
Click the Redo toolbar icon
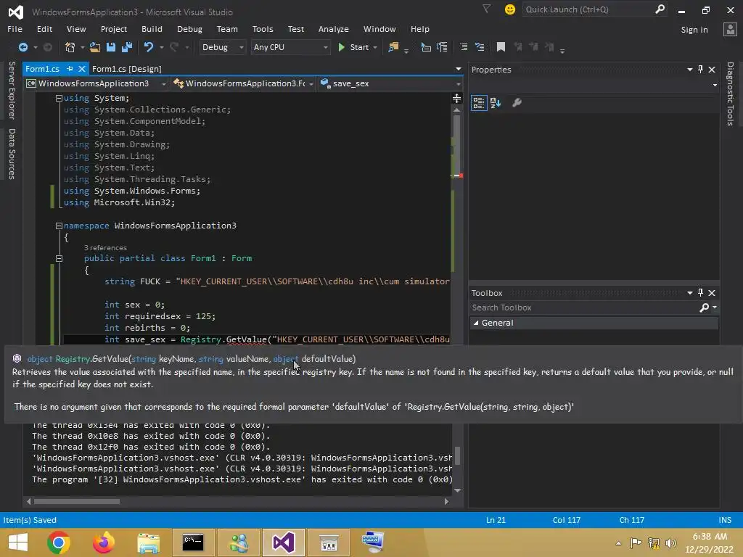[174, 47]
